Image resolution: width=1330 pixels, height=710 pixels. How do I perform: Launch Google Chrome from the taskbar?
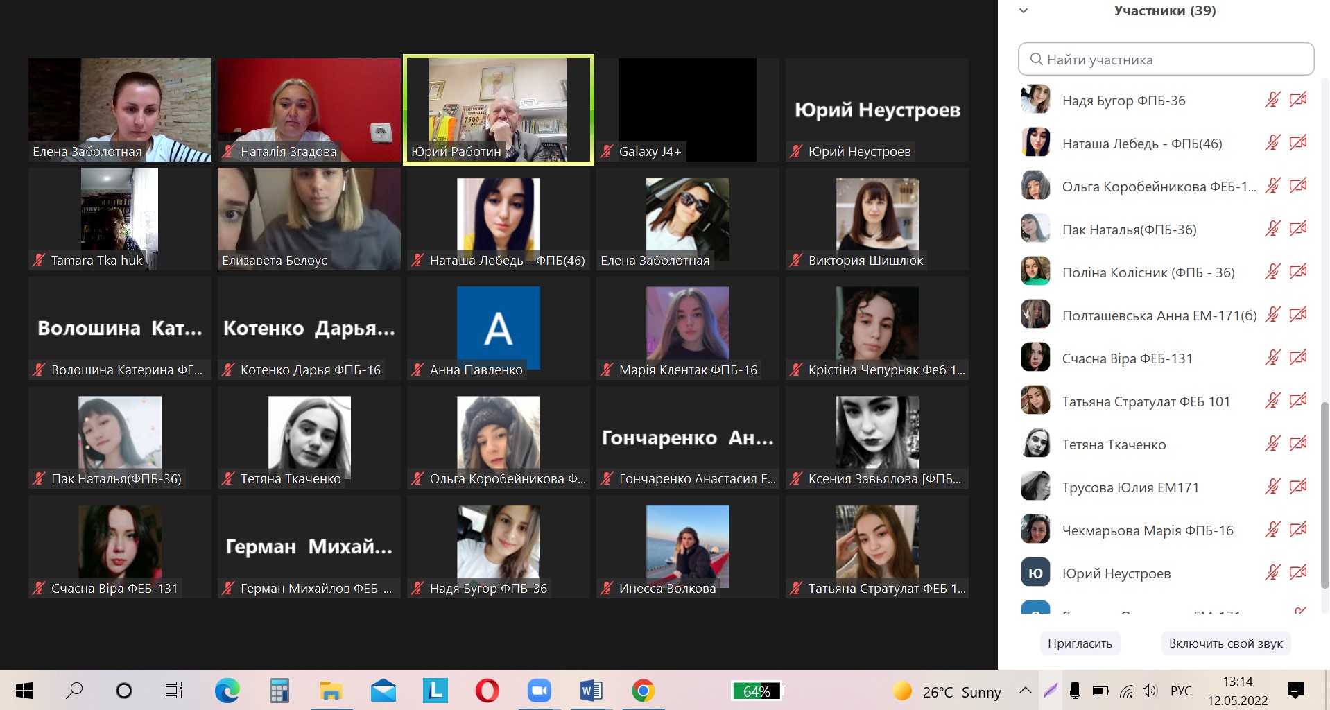coord(643,691)
